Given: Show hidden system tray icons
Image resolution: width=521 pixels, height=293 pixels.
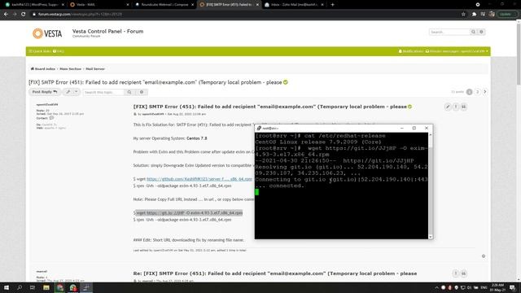Looking at the screenshot, I should [x=436, y=287].
